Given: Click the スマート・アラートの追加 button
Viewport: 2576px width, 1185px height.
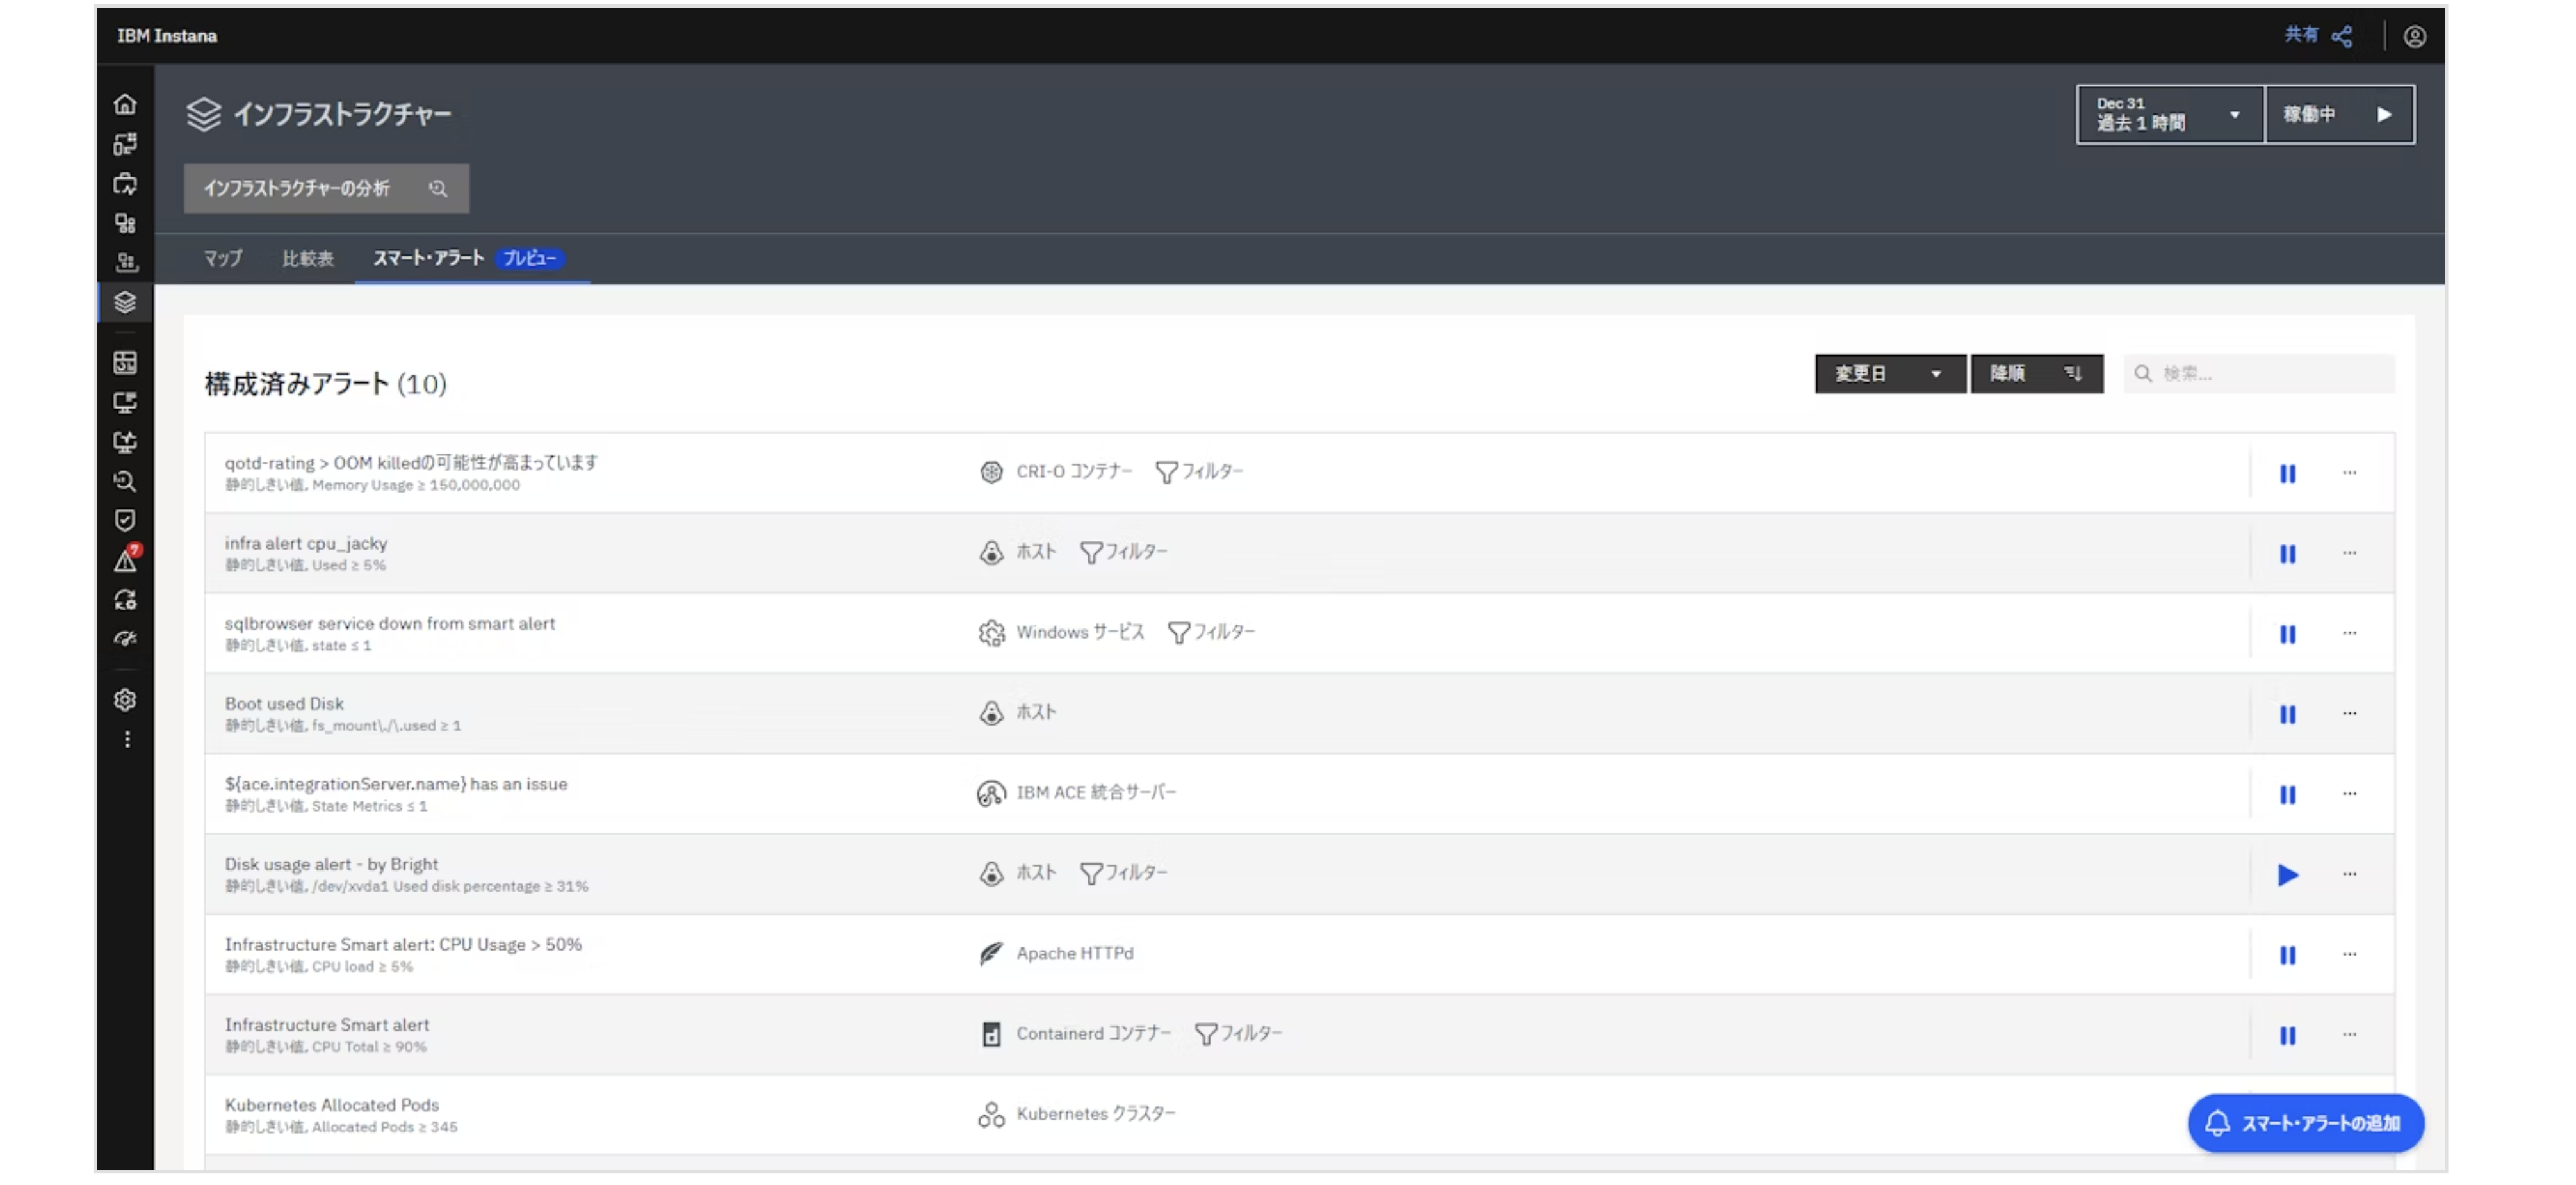Looking at the screenshot, I should coord(2305,1123).
